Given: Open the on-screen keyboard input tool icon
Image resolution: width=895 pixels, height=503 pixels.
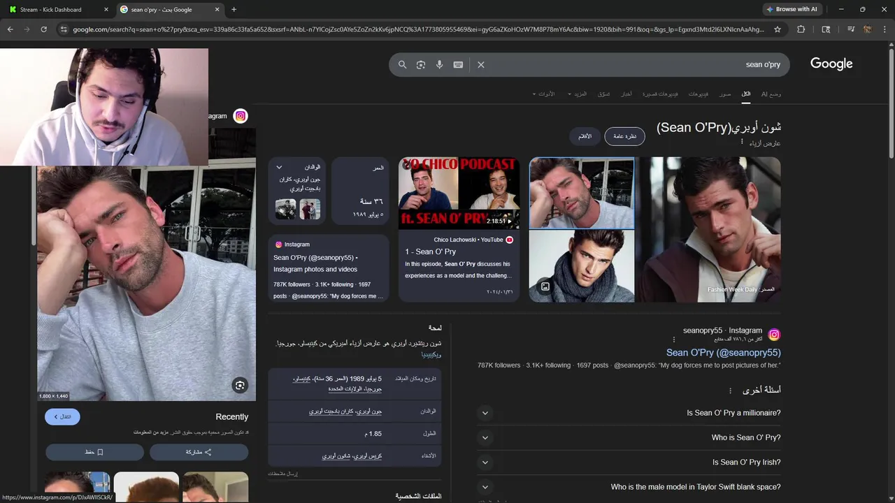Looking at the screenshot, I should click(458, 64).
